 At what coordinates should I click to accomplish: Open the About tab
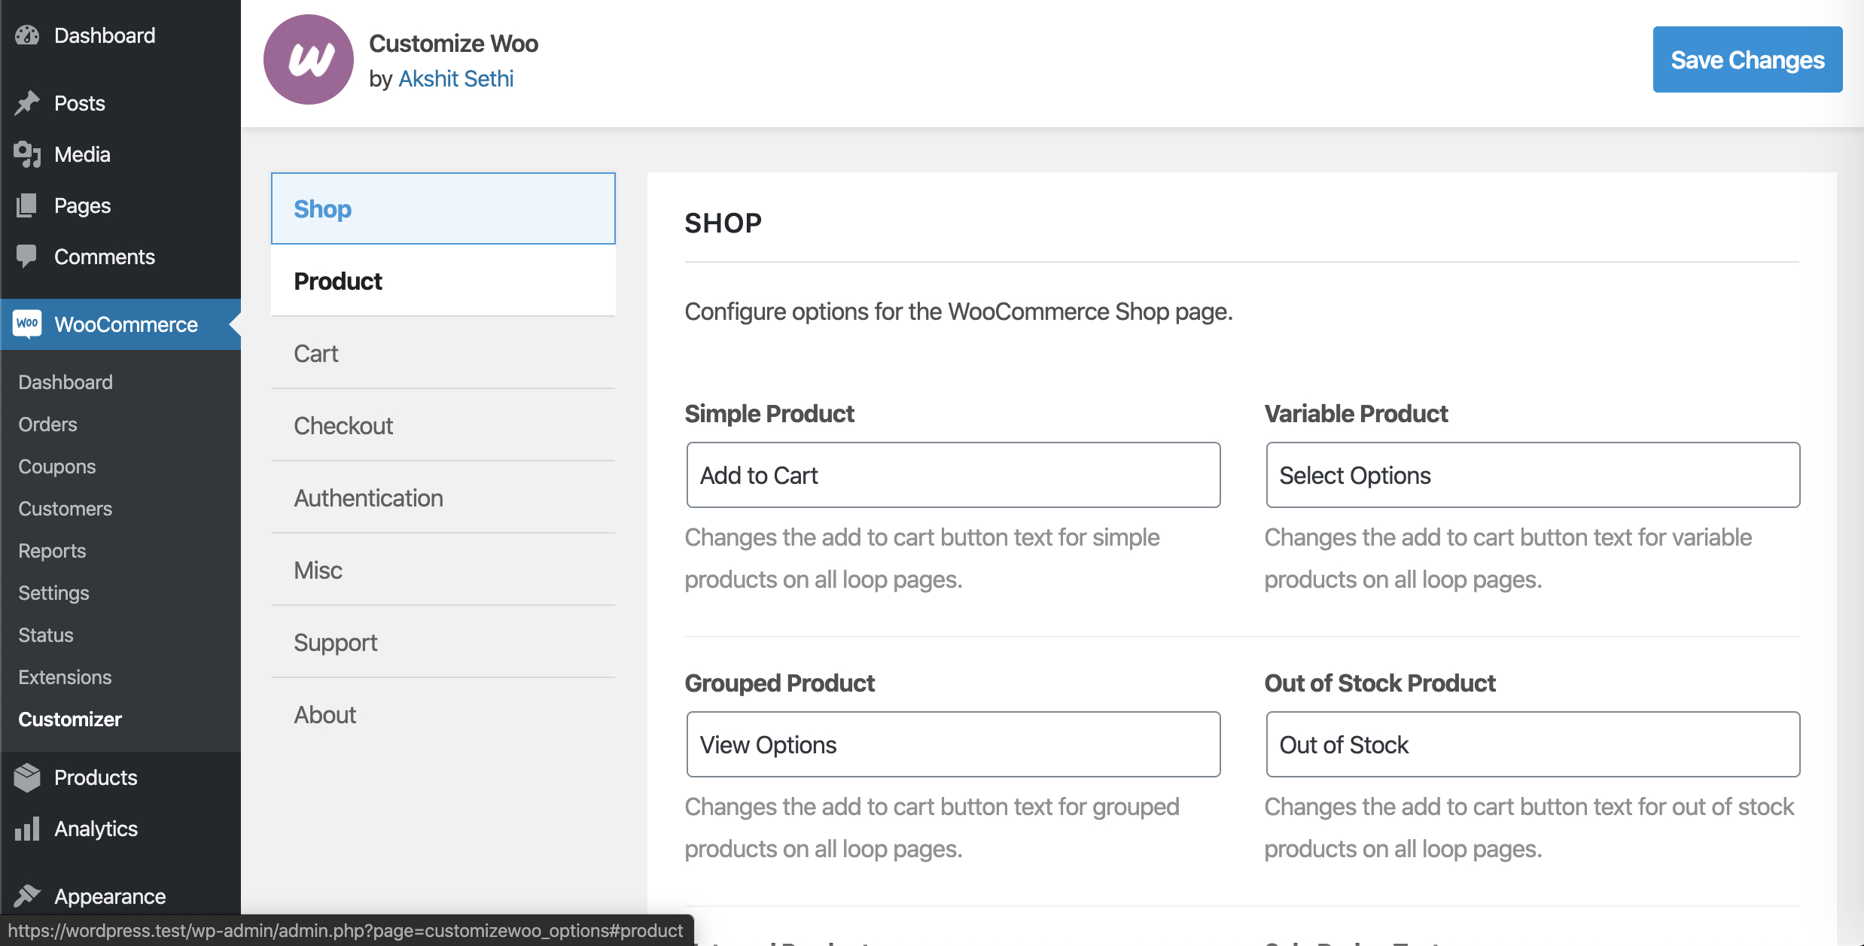click(443, 714)
